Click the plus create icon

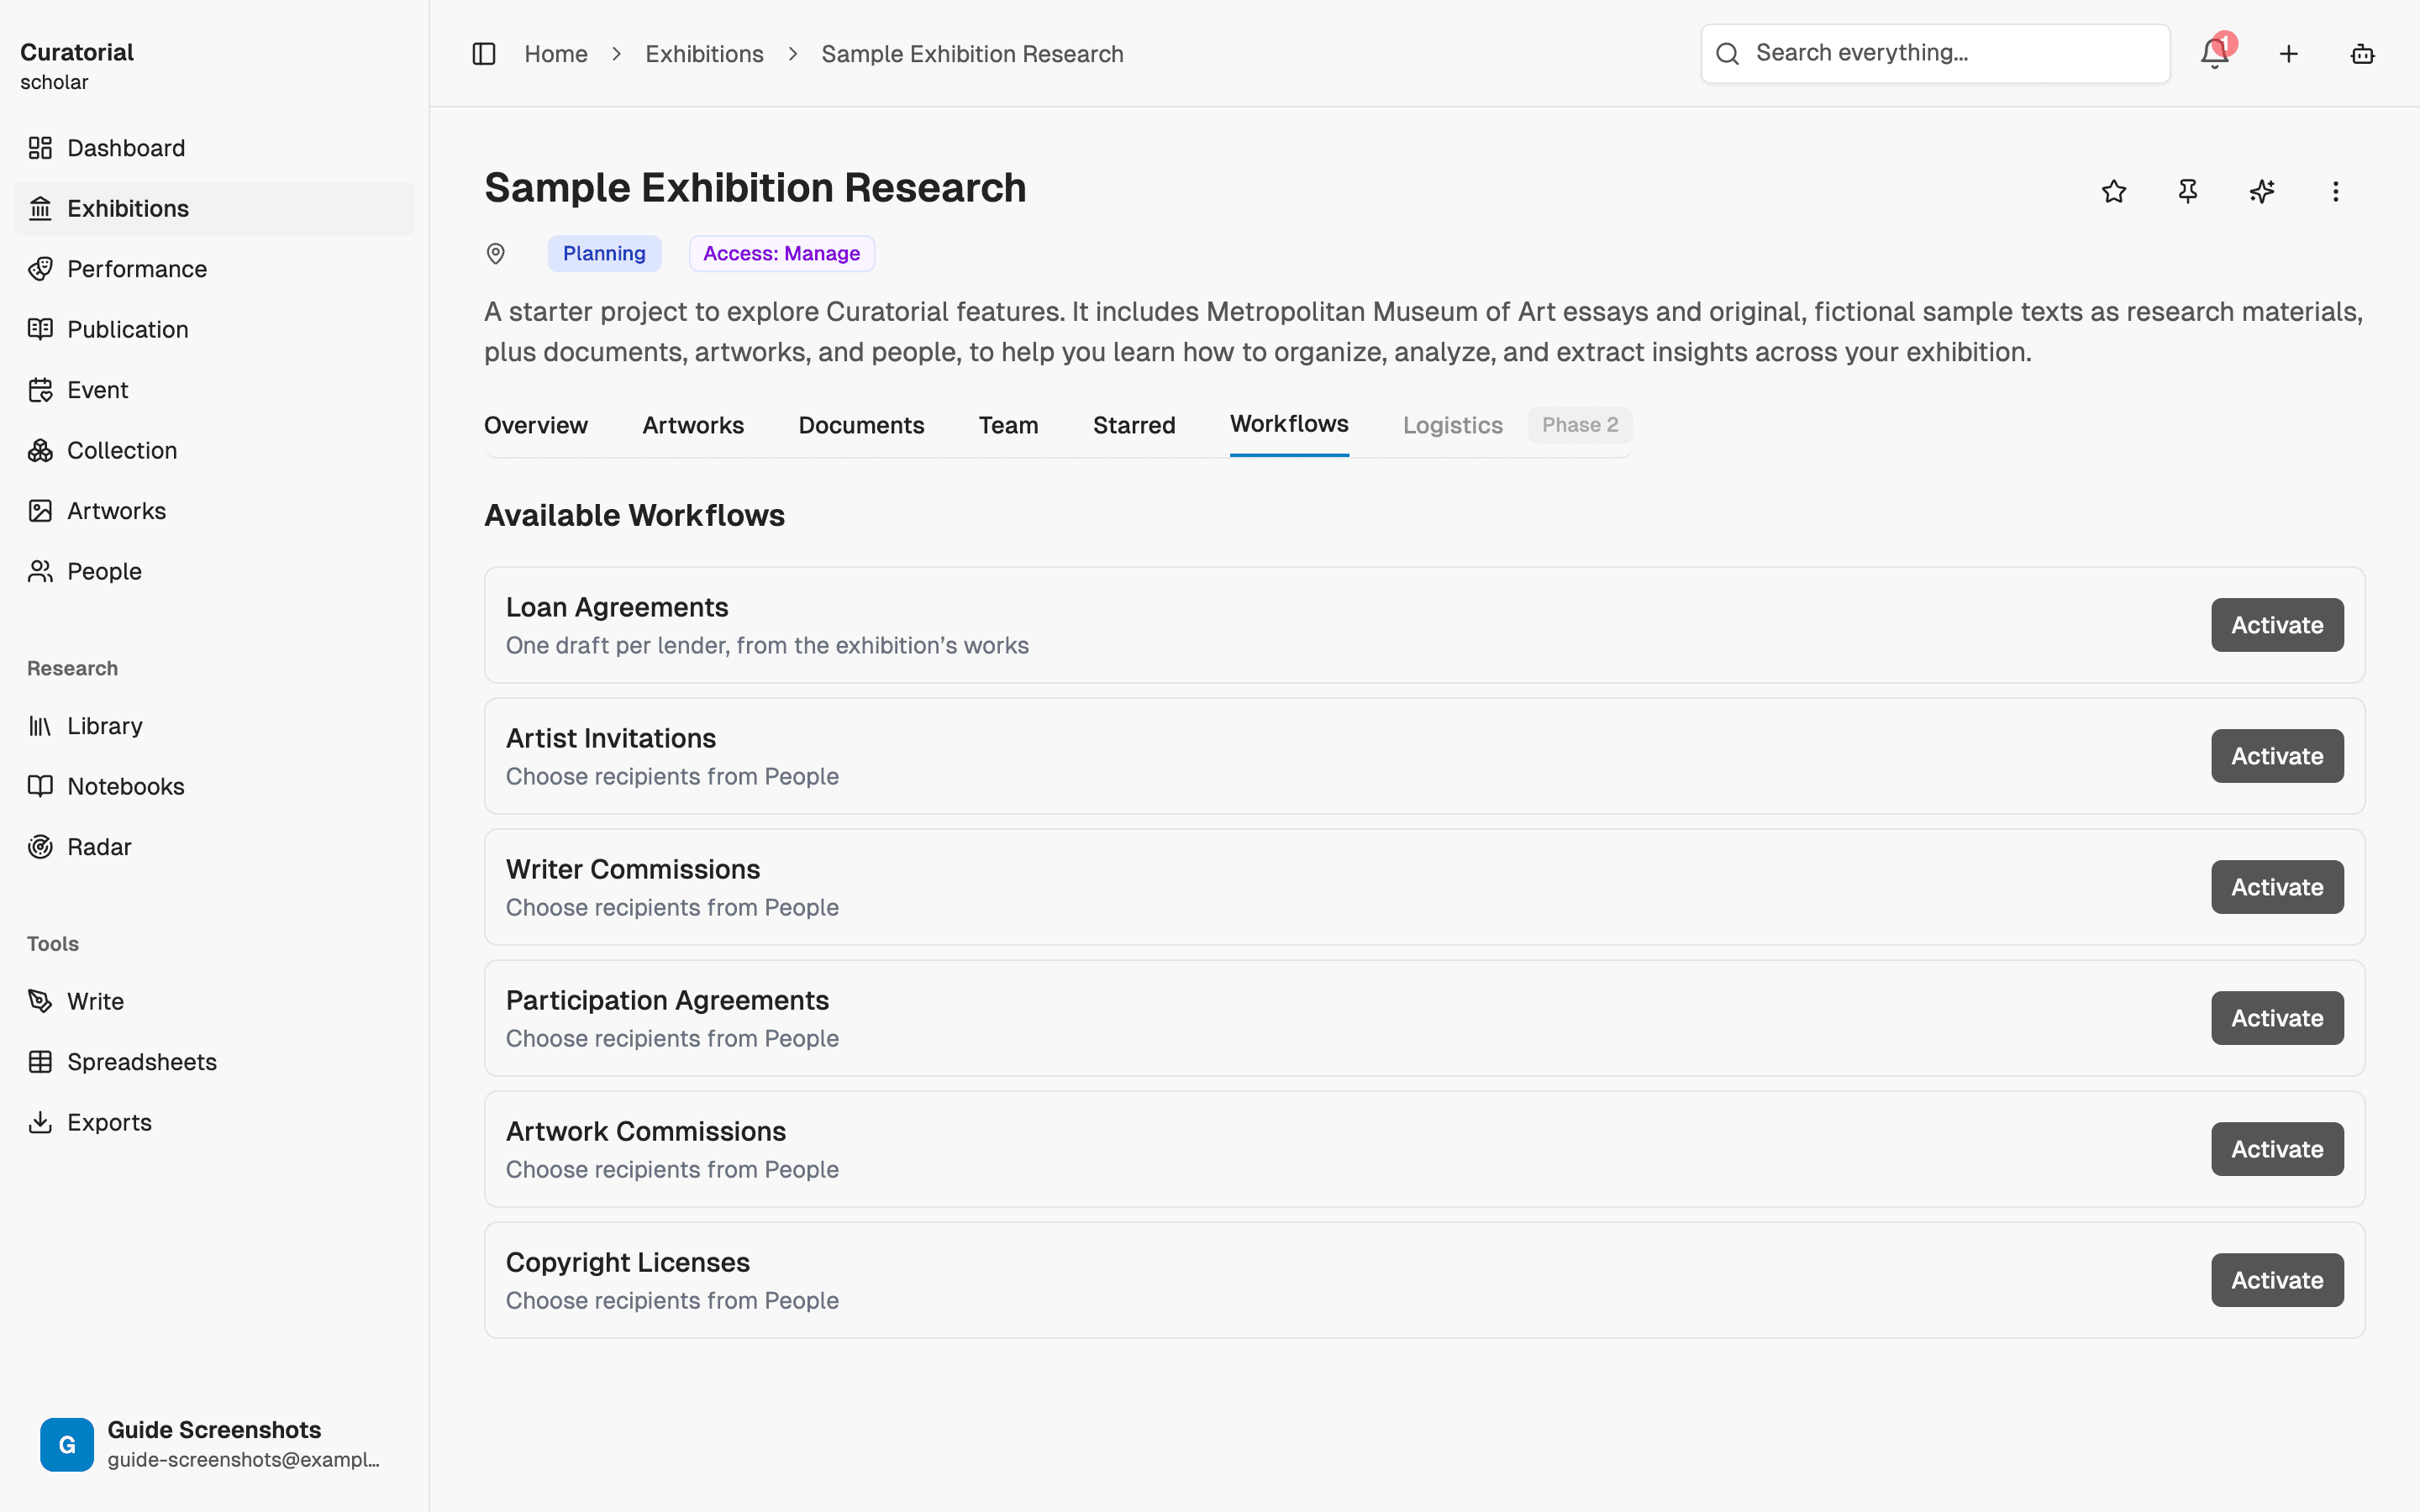coord(2289,54)
